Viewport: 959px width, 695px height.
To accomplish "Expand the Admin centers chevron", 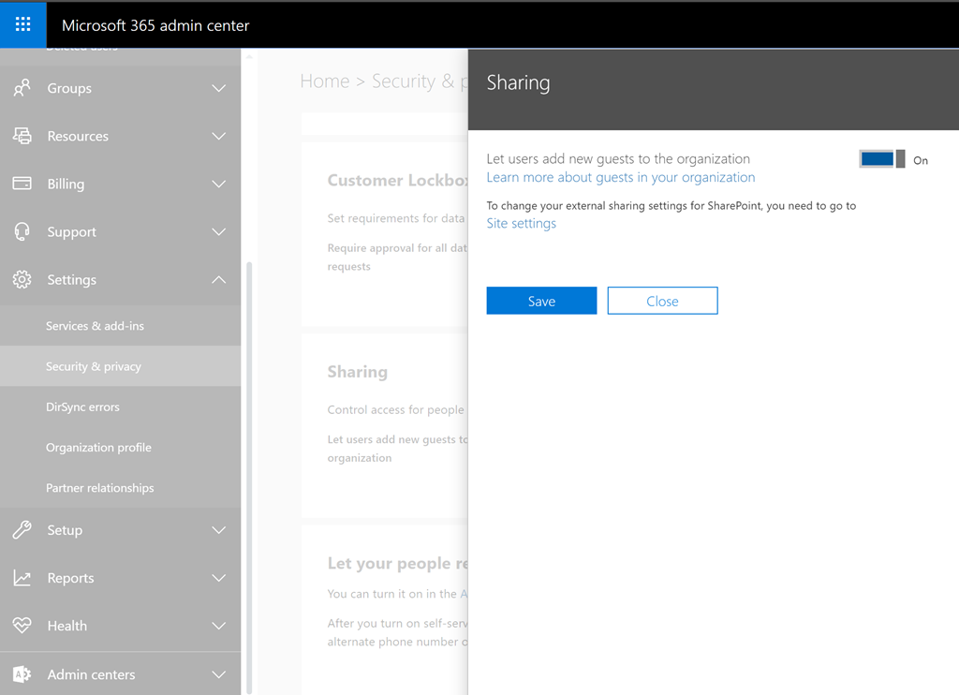I will 218,674.
